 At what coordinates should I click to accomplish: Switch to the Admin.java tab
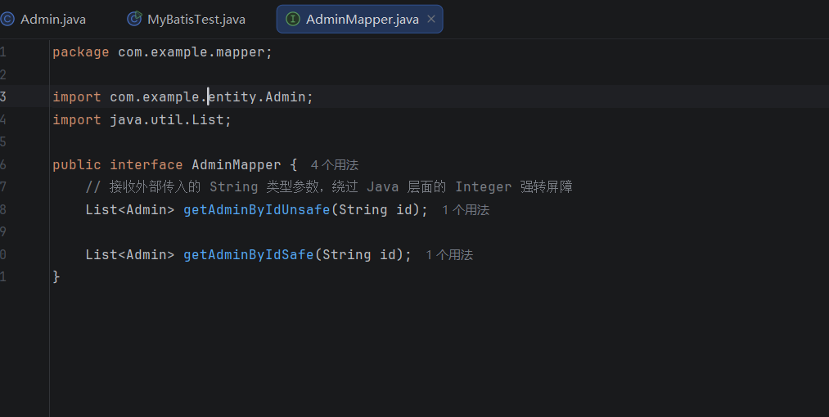pyautogui.click(x=43, y=20)
